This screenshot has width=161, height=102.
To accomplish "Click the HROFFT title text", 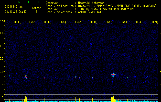I will coord(26,2).
